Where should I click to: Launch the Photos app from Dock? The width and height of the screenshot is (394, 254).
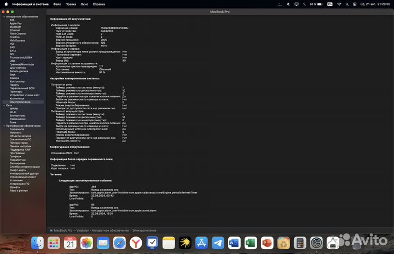[86, 243]
